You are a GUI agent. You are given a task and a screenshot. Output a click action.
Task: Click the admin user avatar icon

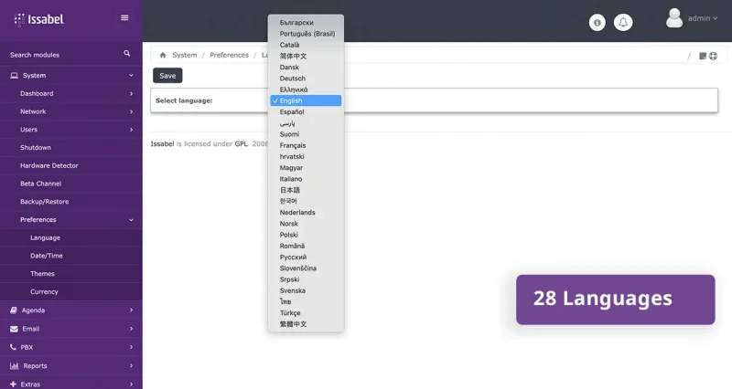(674, 17)
